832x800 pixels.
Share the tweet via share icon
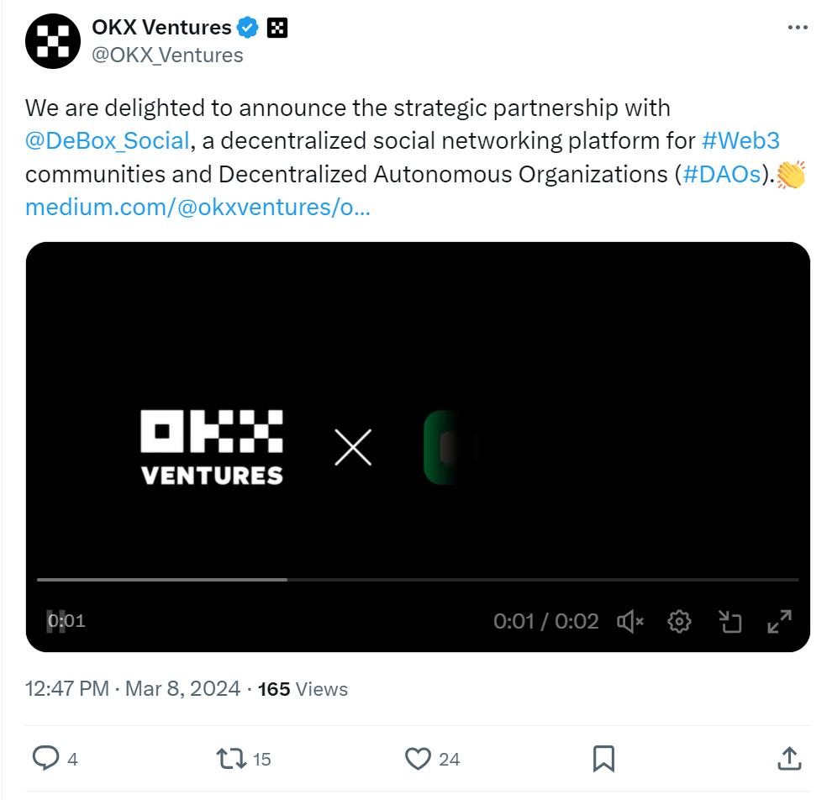(788, 759)
